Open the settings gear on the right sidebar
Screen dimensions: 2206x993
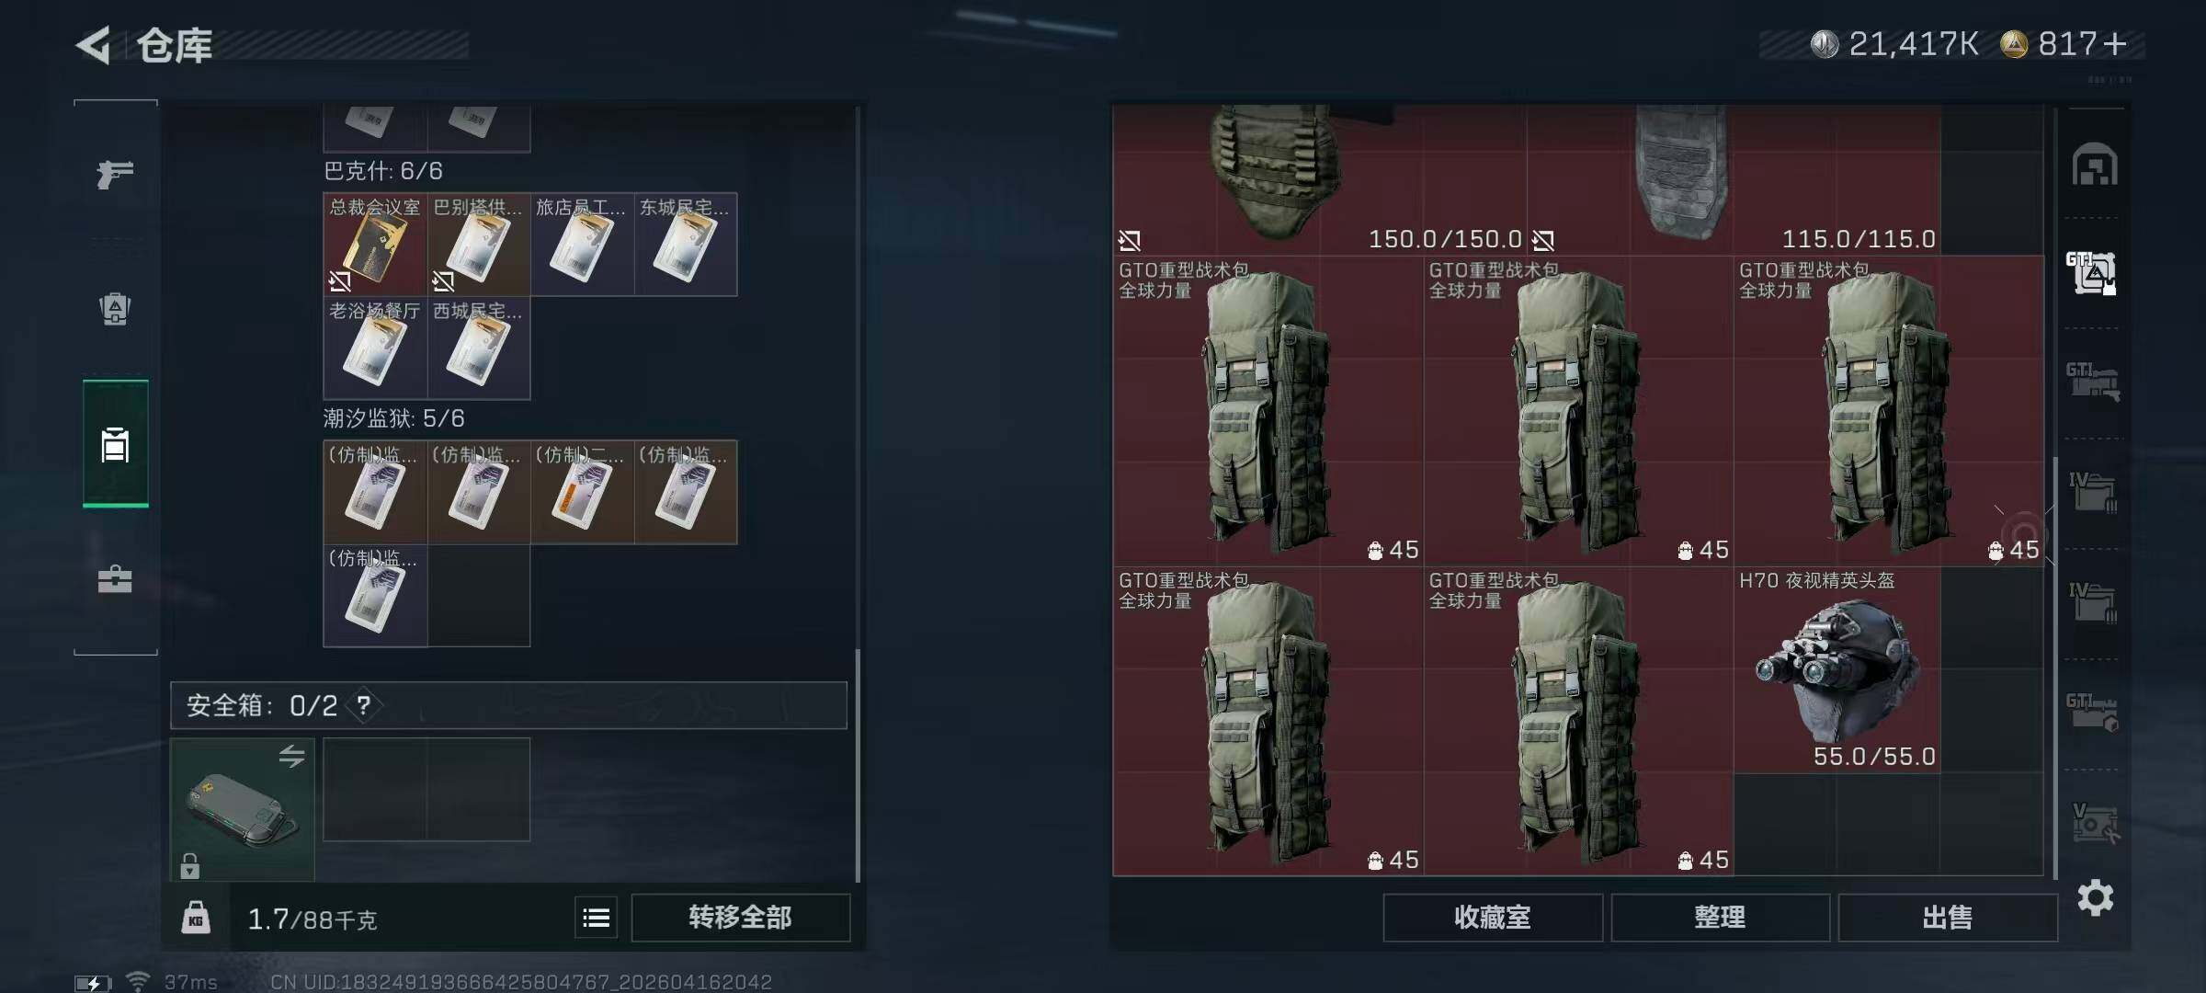(x=2095, y=897)
